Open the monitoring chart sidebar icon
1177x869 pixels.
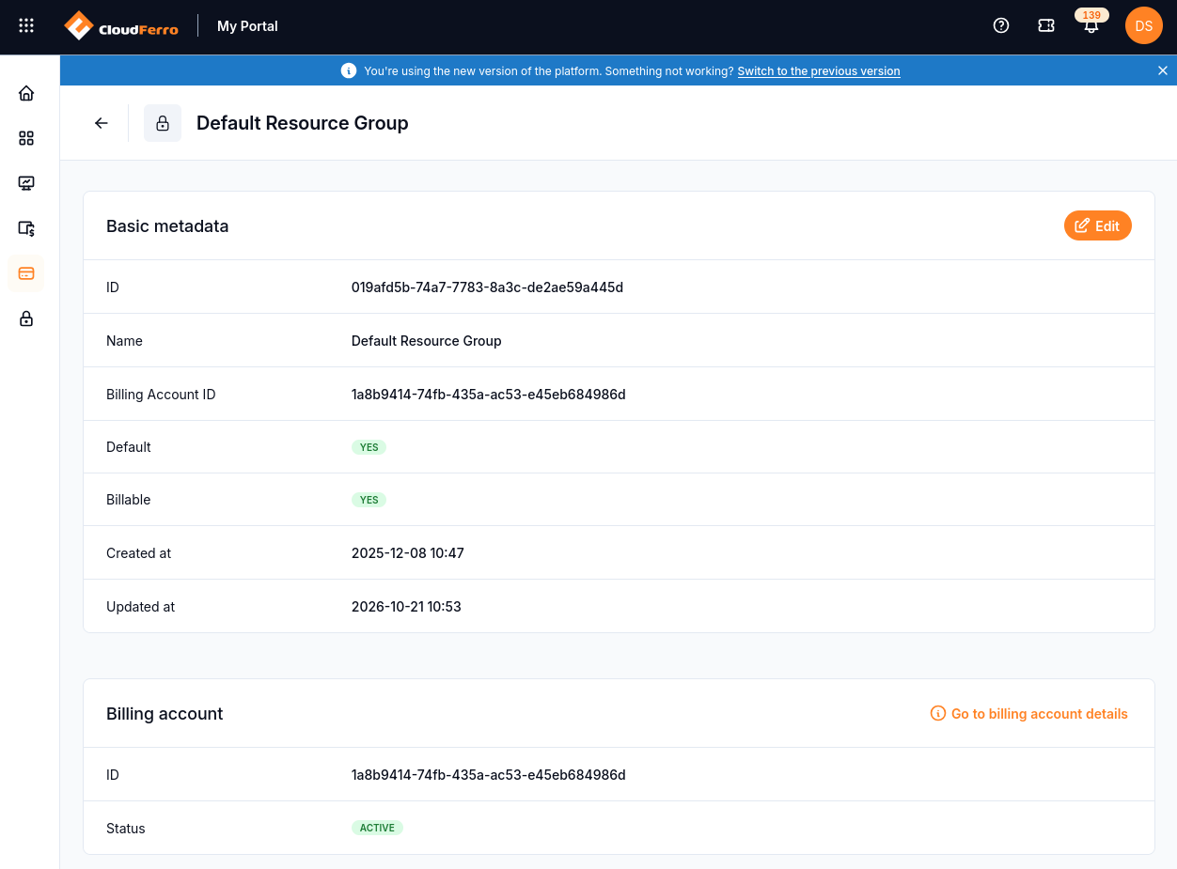point(26,183)
